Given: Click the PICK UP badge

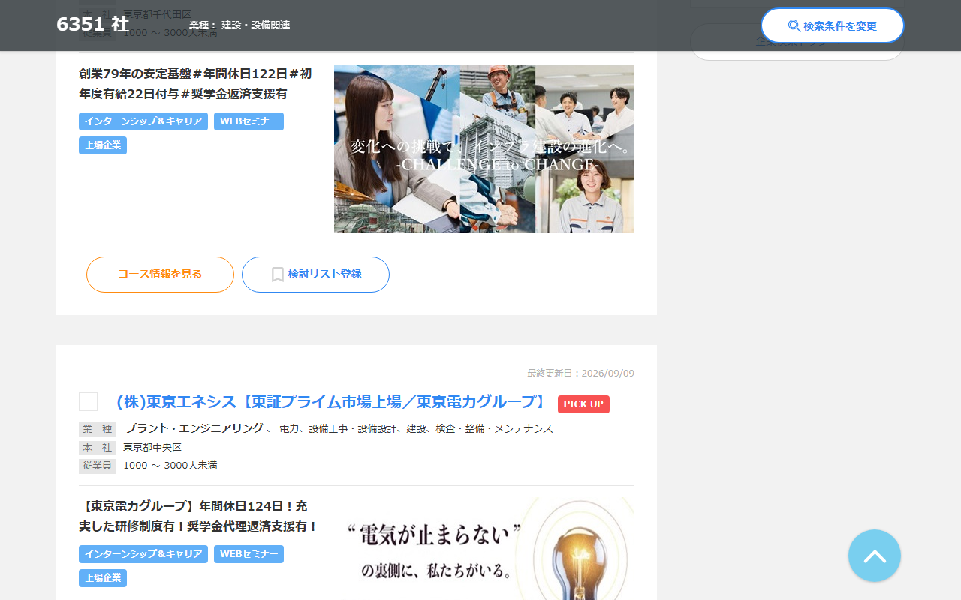Looking at the screenshot, I should [x=583, y=404].
